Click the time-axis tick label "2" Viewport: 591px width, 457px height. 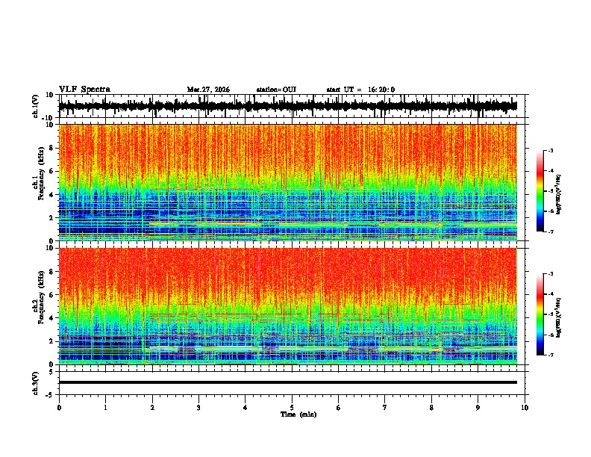pos(152,408)
